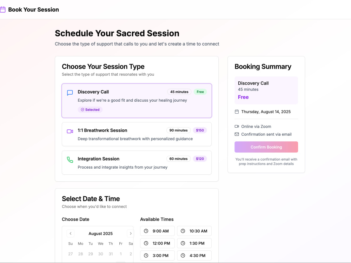
Task: Click the chat bubble icon on Discovery Call
Action: (x=70, y=93)
